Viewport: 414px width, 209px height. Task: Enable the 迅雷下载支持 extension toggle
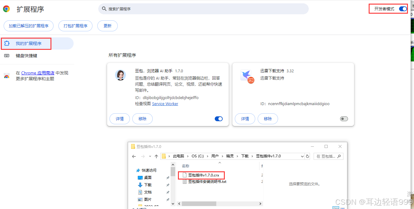[344, 119]
